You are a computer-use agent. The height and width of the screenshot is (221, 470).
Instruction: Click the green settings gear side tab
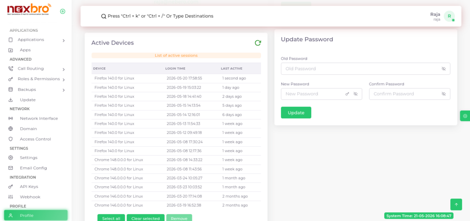point(465,116)
